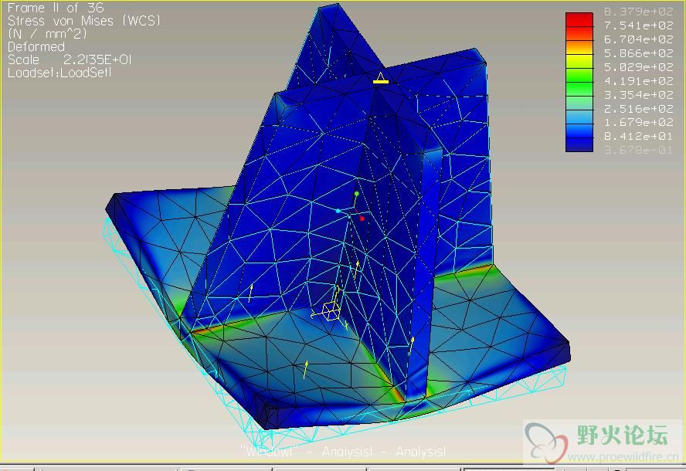The image size is (686, 471).
Task: Select legend value 2.516e+02
Action: tap(638, 108)
